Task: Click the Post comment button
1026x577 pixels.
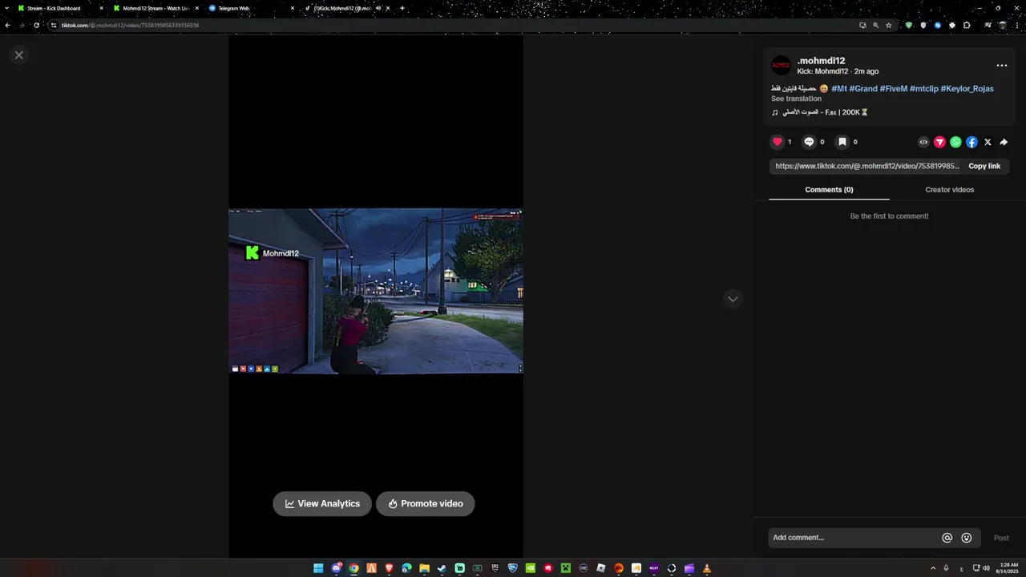Action: 1001,538
